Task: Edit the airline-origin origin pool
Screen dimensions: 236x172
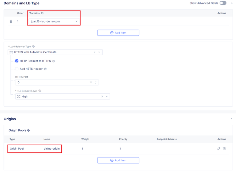Action: pyautogui.click(x=218, y=149)
